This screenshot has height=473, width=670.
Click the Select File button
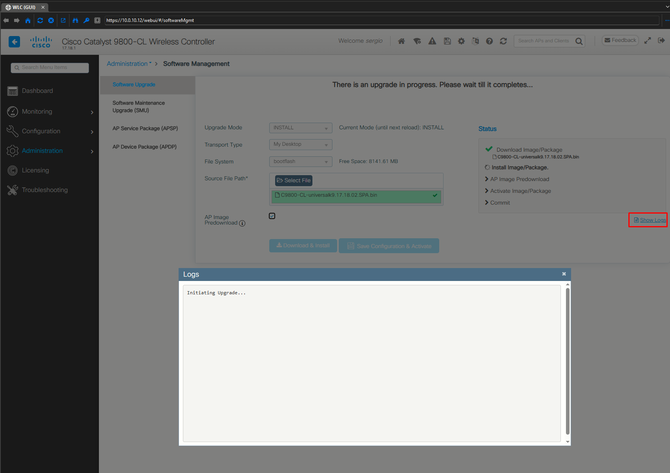click(294, 180)
